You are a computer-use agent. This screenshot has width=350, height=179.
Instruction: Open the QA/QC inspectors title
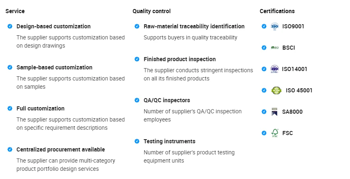(x=167, y=100)
